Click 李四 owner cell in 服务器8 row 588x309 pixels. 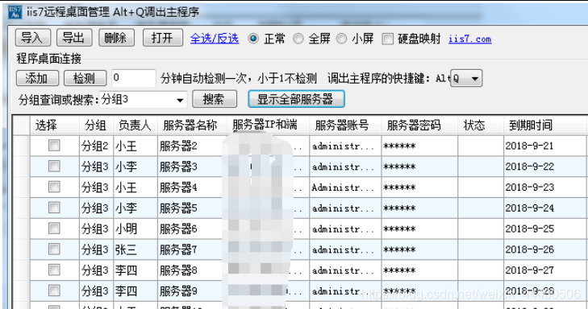click(135, 270)
